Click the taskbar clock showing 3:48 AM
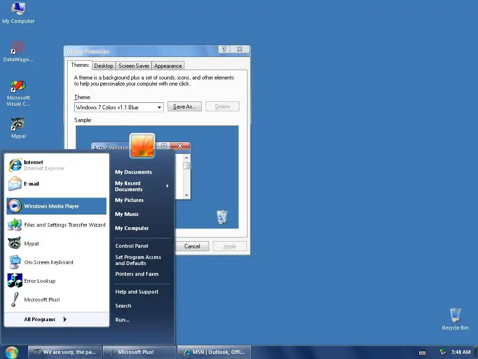Image resolution: width=478 pixels, height=359 pixels. click(461, 352)
